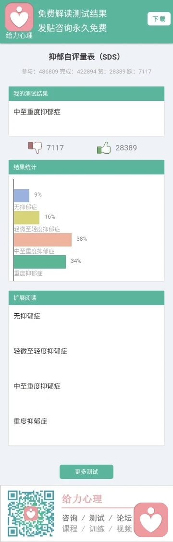This screenshot has width=173, height=542.
Task: Tap the 28389 like count
Action: 126,148
